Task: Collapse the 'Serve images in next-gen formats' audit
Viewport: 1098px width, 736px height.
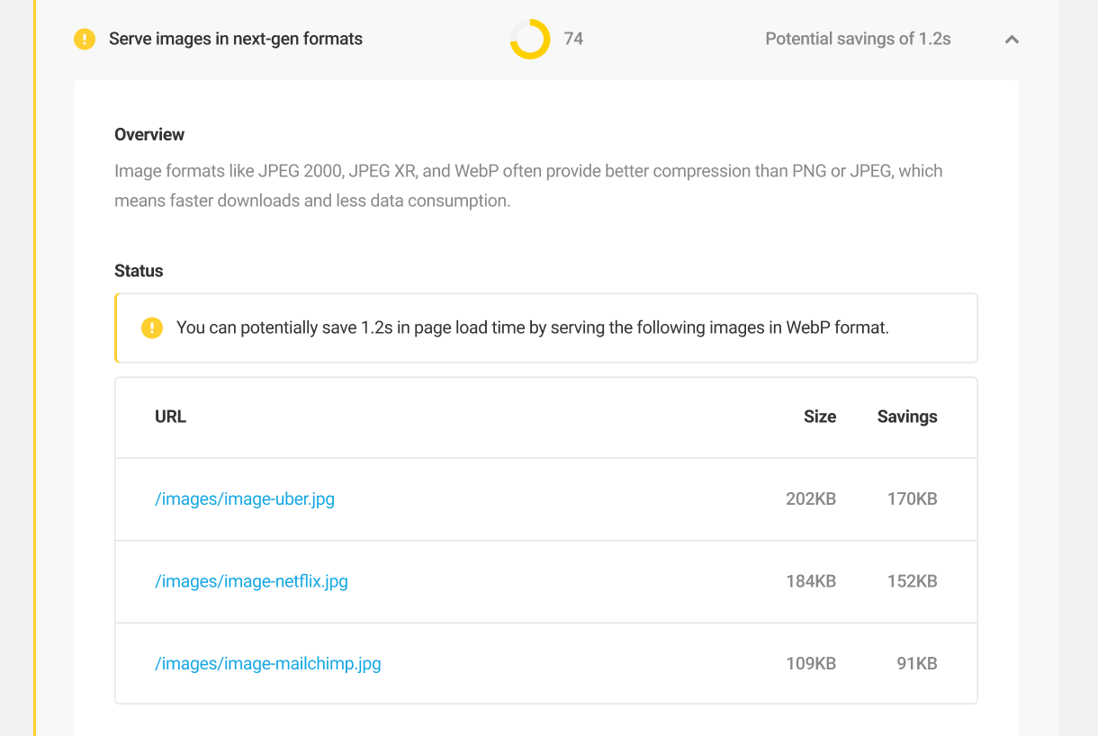Action: [x=1011, y=40]
